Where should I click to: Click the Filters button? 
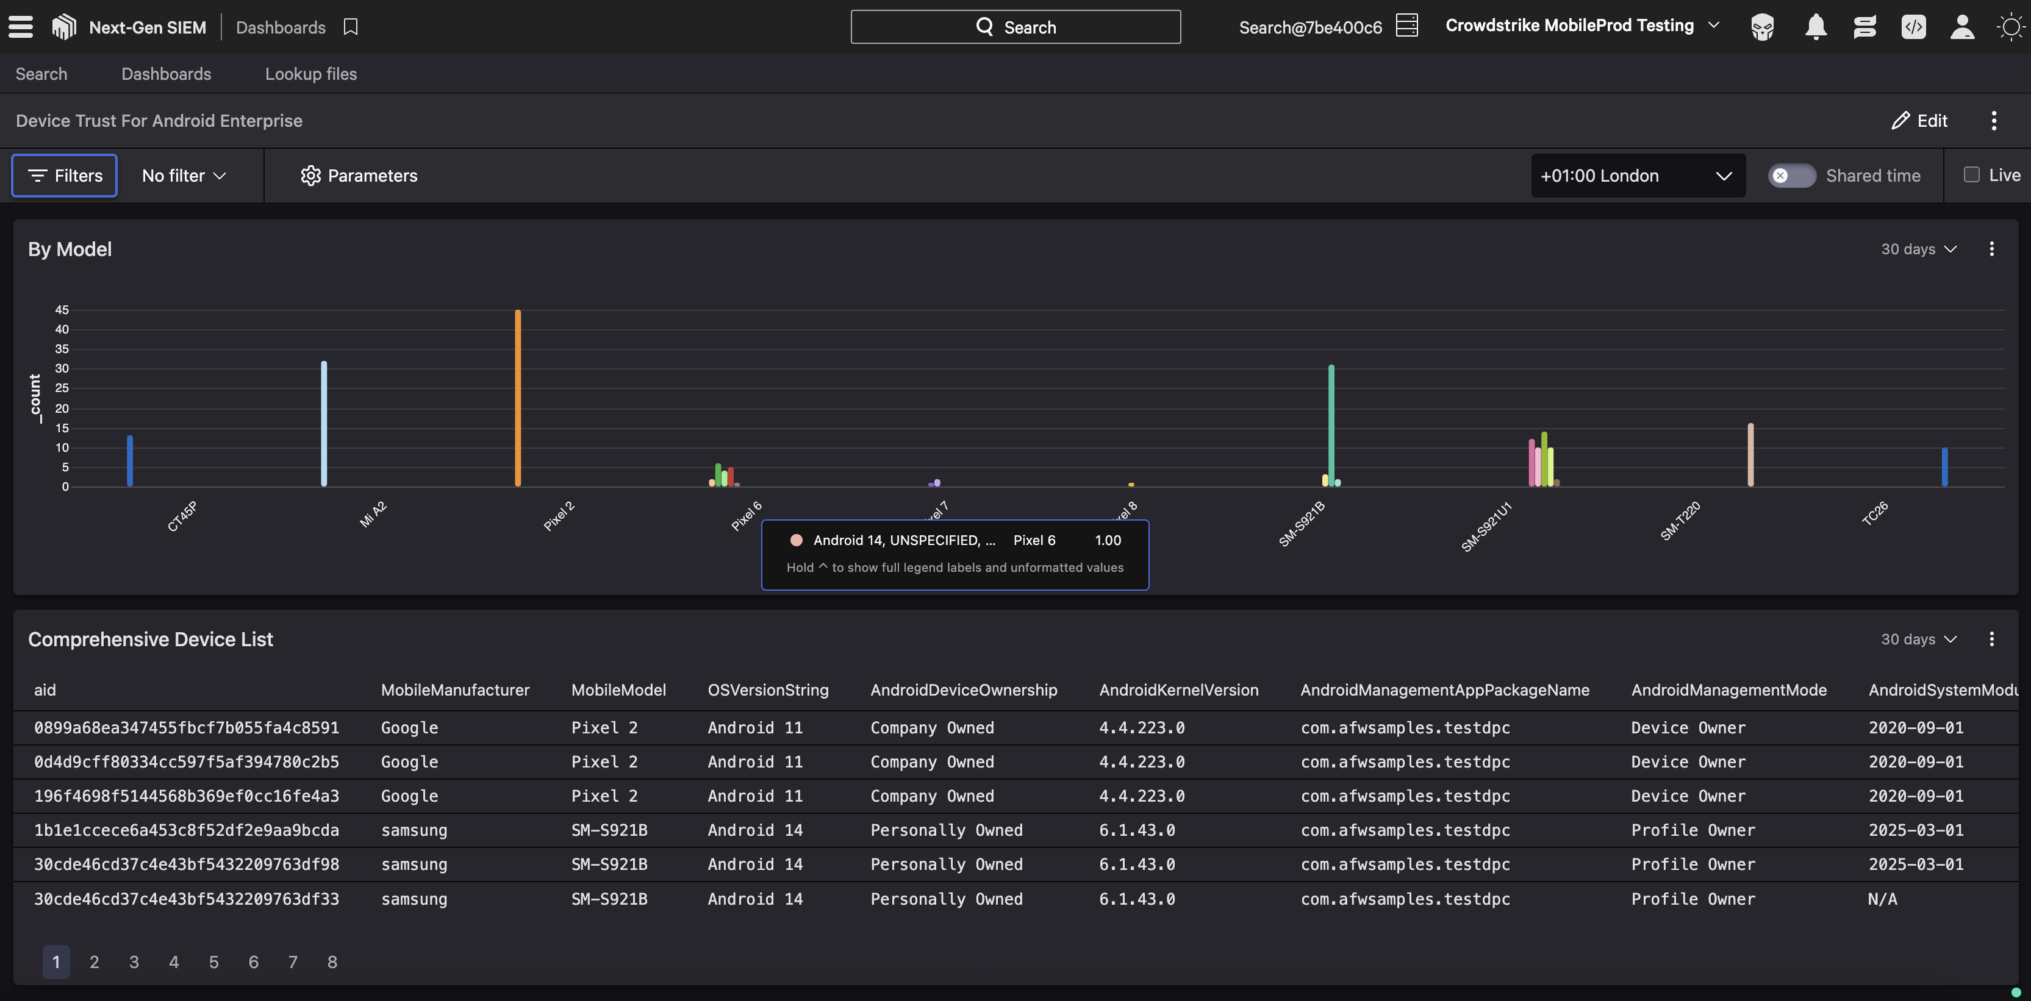65,175
